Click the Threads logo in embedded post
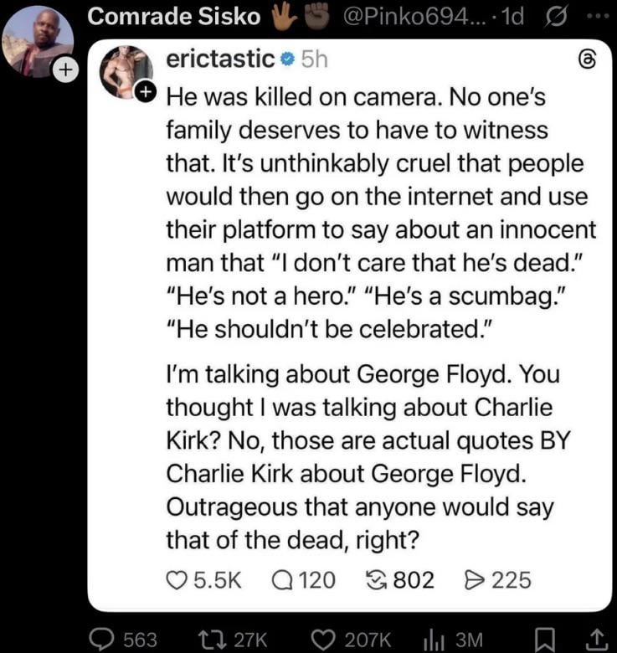Image resolution: width=617 pixels, height=653 pixels. tap(588, 60)
